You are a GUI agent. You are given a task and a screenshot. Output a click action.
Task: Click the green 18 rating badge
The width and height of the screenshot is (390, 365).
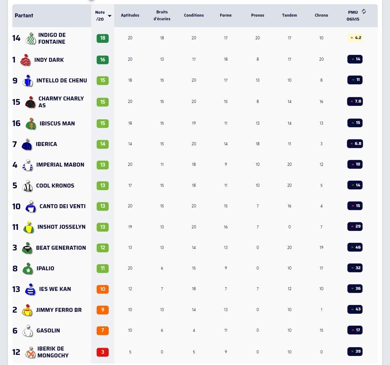[x=103, y=38]
